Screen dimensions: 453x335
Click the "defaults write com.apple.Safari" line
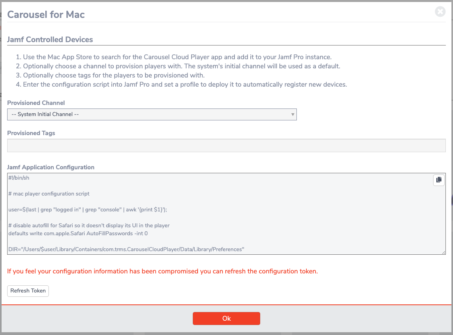pos(78,233)
